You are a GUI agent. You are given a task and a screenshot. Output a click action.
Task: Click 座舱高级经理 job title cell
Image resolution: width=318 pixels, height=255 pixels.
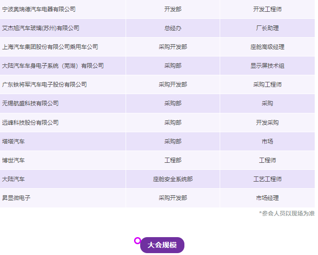[267, 47]
